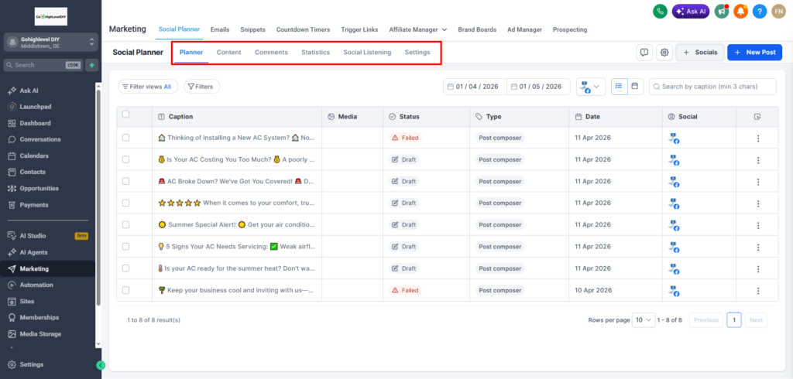The width and height of the screenshot is (793, 379).
Task: Check the AC ready for summer heat row
Action: click(126, 268)
